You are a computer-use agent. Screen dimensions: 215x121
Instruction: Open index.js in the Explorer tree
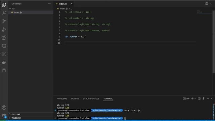[31, 12]
